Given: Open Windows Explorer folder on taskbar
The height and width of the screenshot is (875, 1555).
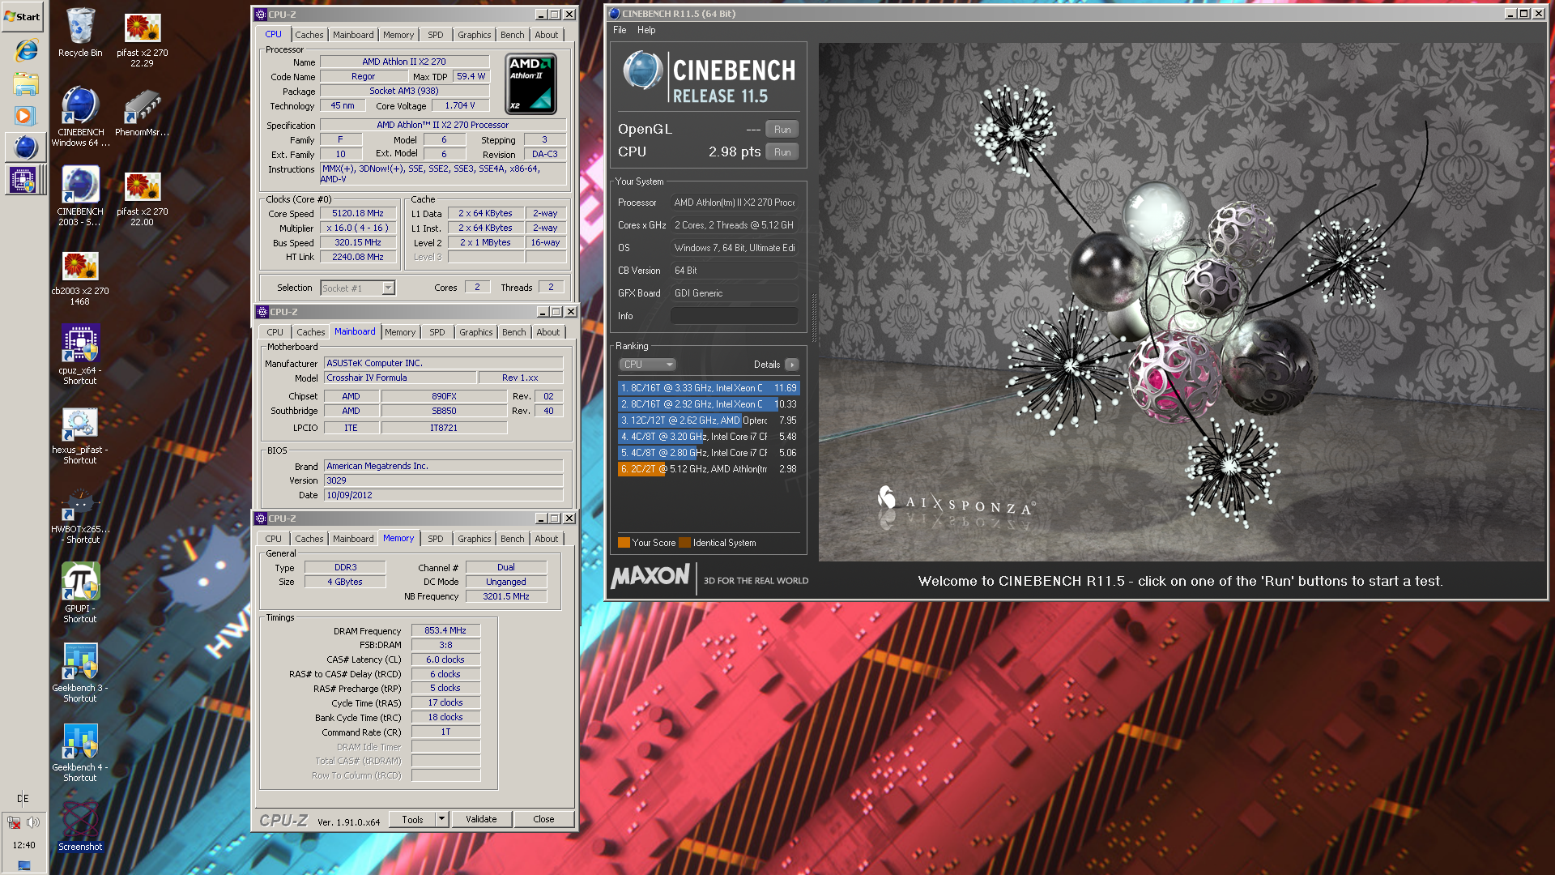Looking at the screenshot, I should (x=26, y=83).
